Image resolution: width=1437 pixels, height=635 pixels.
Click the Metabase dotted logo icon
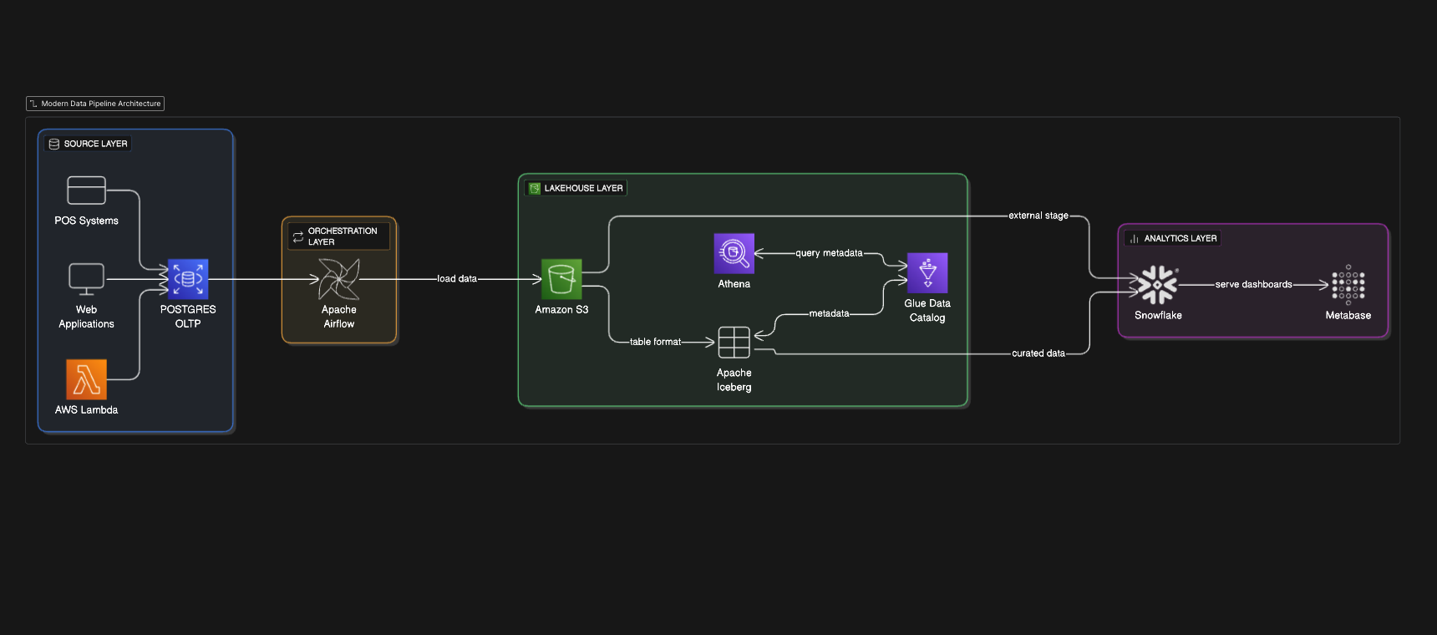1348,285
